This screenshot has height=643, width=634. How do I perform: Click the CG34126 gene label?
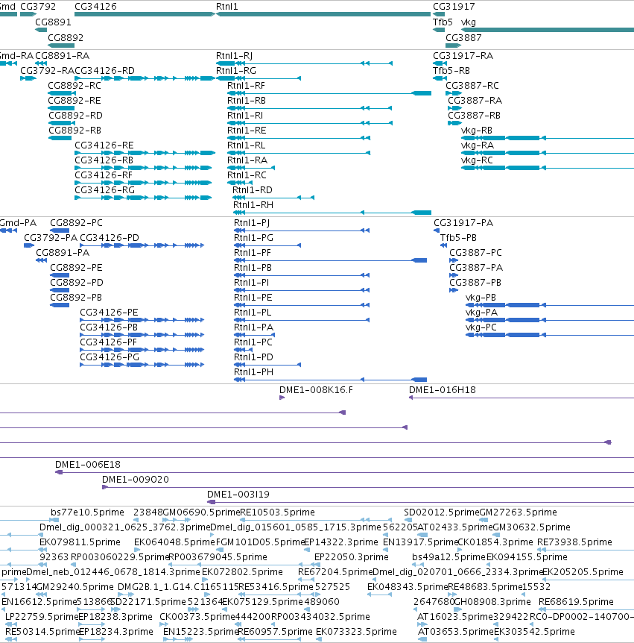point(95,7)
